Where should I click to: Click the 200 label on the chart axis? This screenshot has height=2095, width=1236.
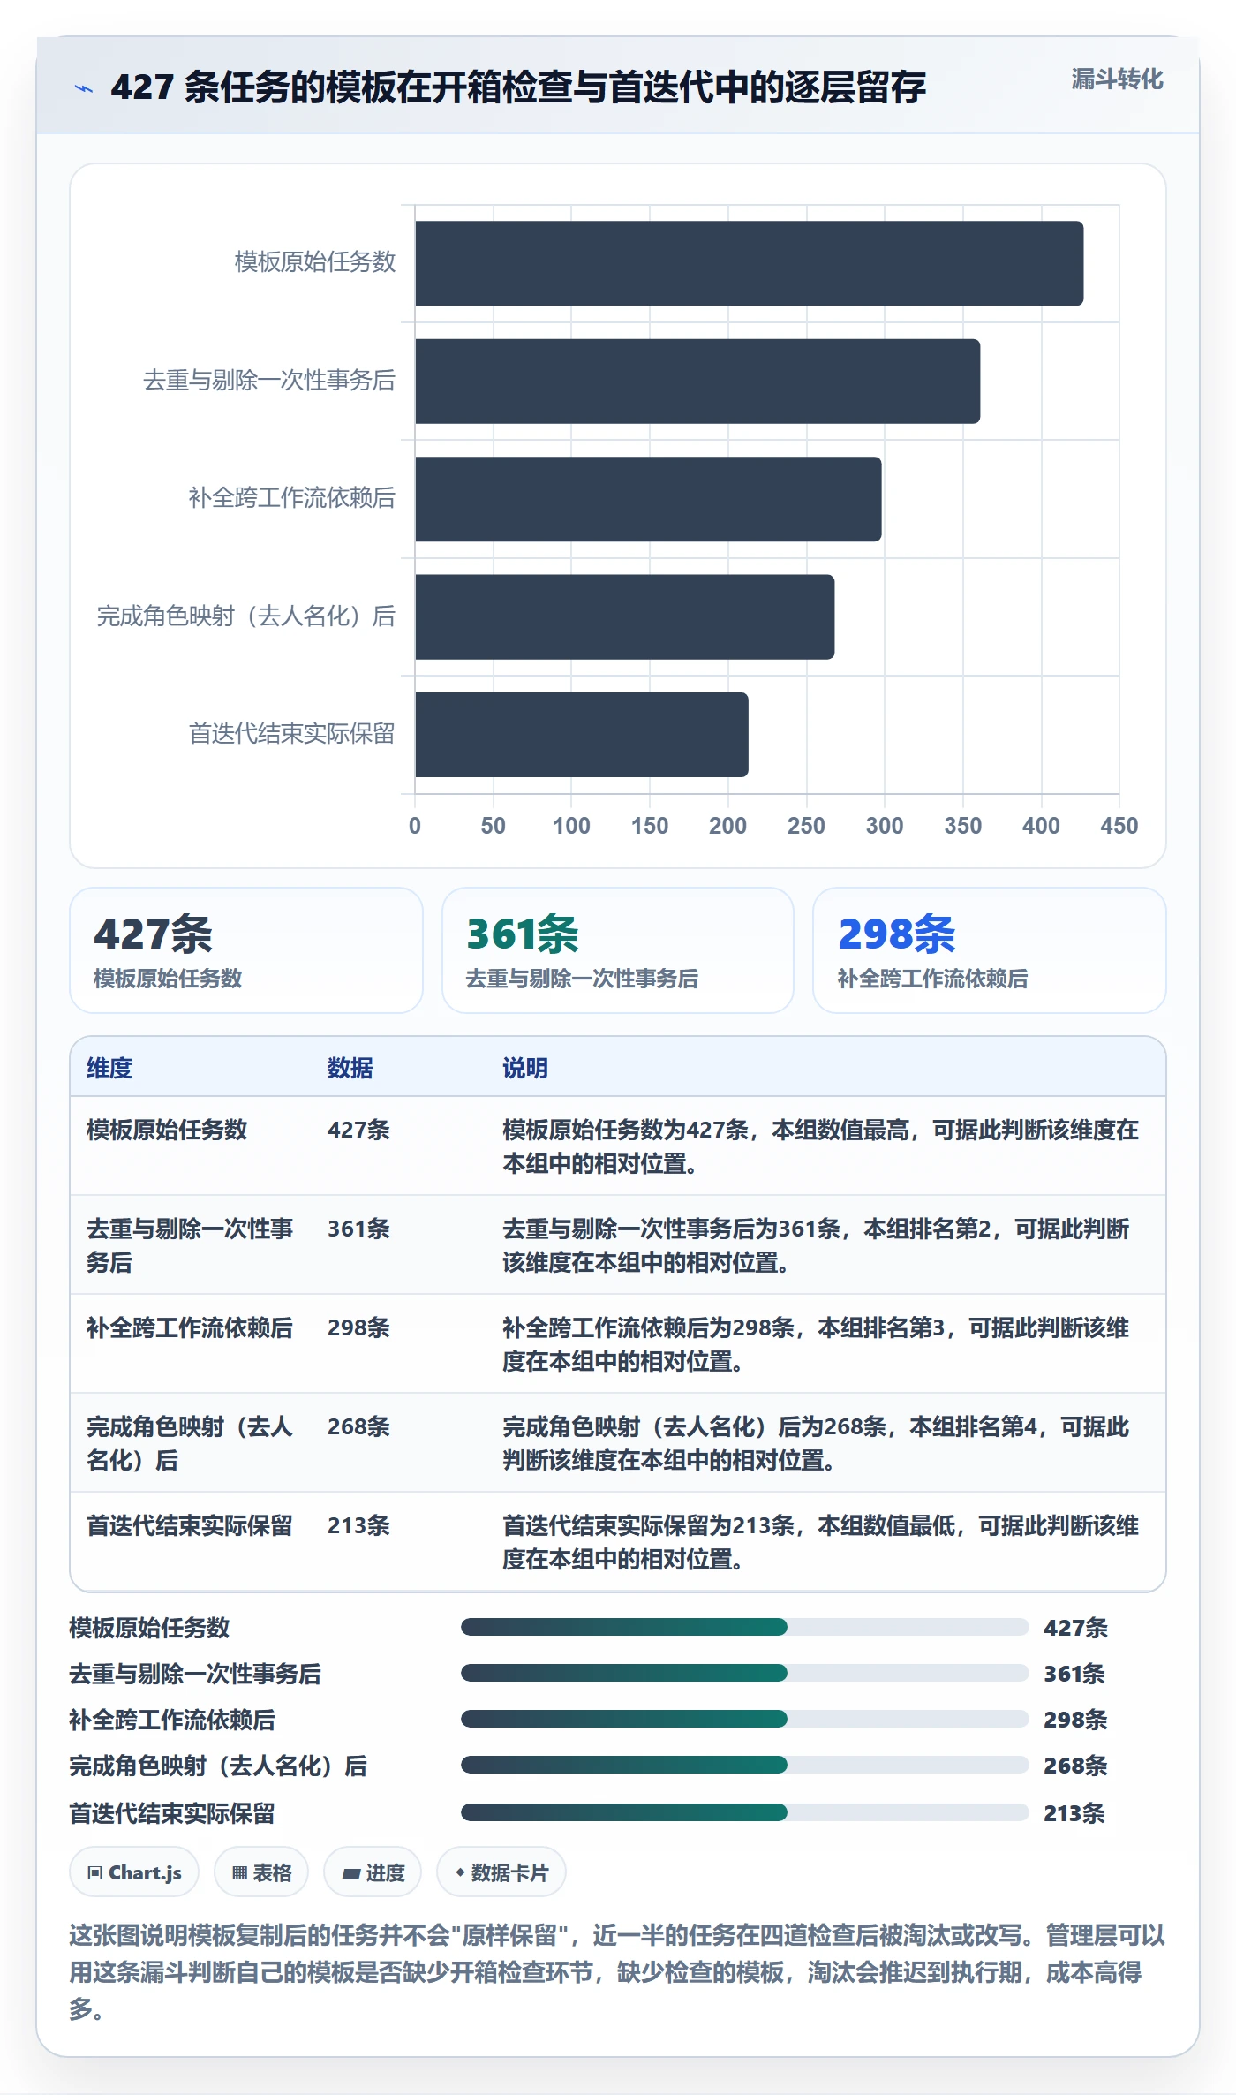pos(727,826)
